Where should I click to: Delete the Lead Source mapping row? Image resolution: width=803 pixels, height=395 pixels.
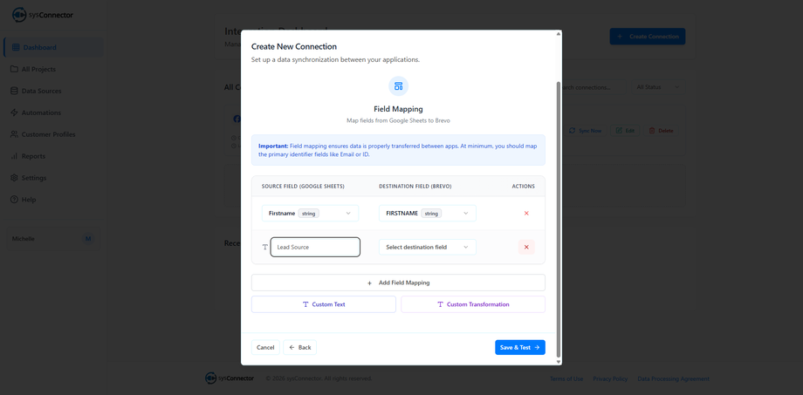tap(526, 248)
